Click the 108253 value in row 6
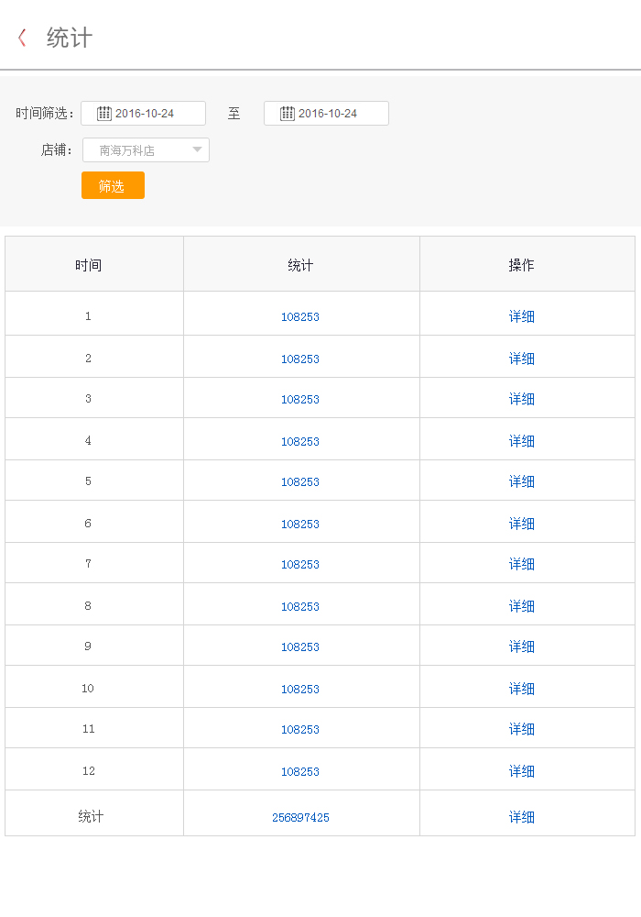641x917 pixels. (300, 524)
